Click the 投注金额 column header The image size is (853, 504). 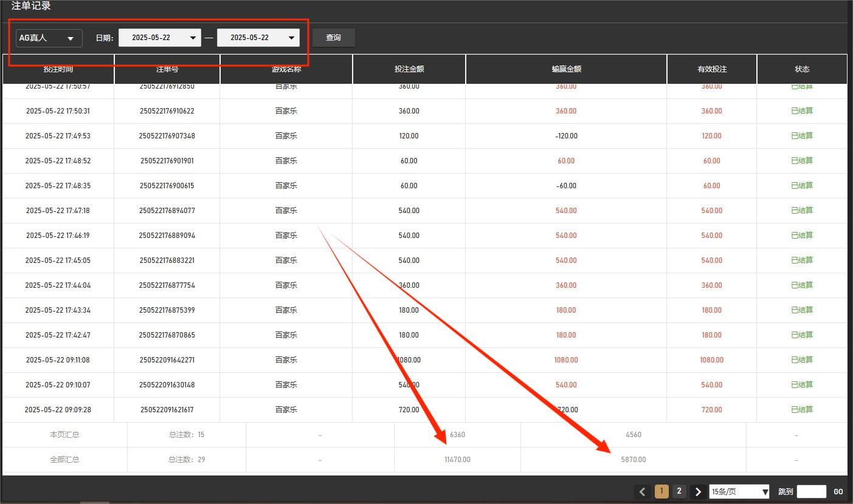coord(409,69)
